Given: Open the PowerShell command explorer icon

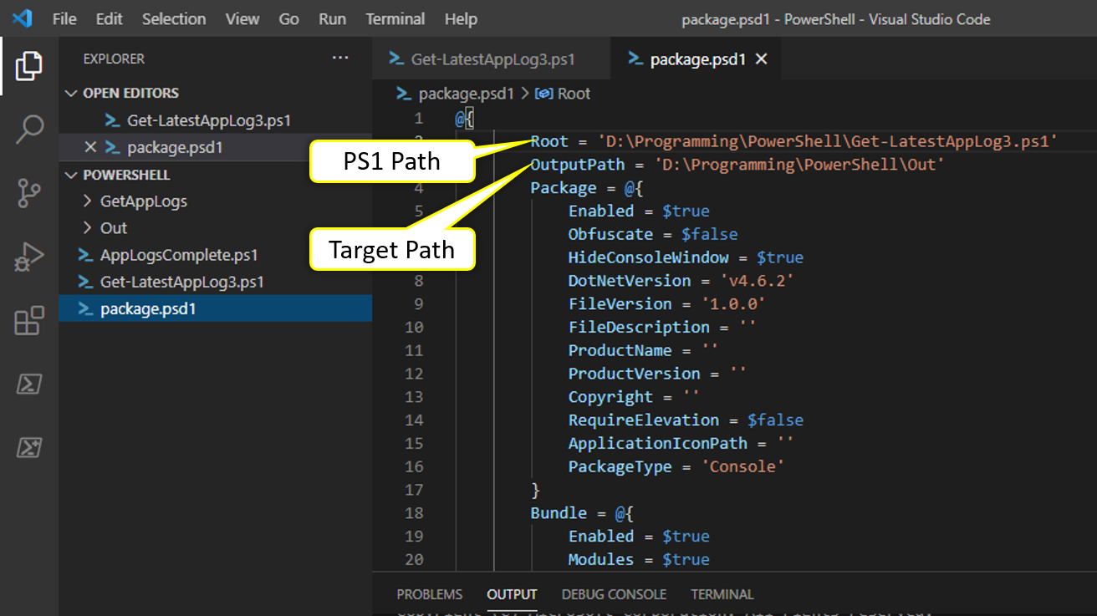Looking at the screenshot, I should [x=29, y=384].
